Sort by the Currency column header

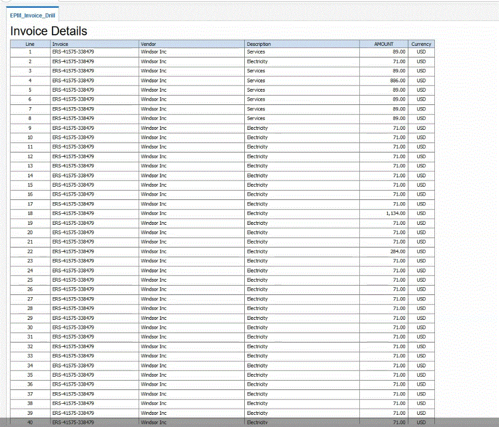click(x=421, y=44)
